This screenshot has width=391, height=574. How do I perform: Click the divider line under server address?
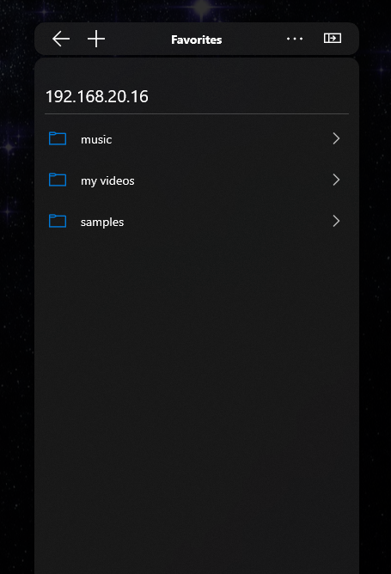[x=197, y=113]
